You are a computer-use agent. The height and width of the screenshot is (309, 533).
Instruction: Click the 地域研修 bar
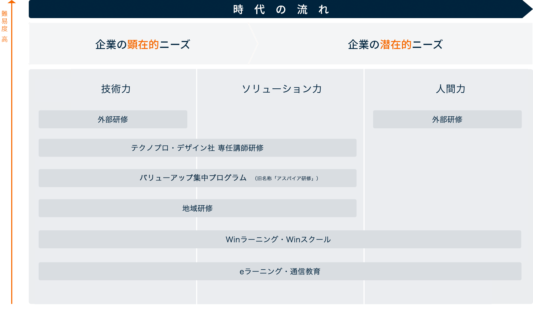tap(197, 208)
